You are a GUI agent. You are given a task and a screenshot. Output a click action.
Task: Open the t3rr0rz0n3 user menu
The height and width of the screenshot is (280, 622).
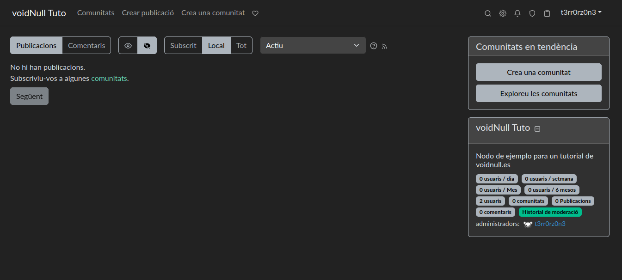[581, 12]
